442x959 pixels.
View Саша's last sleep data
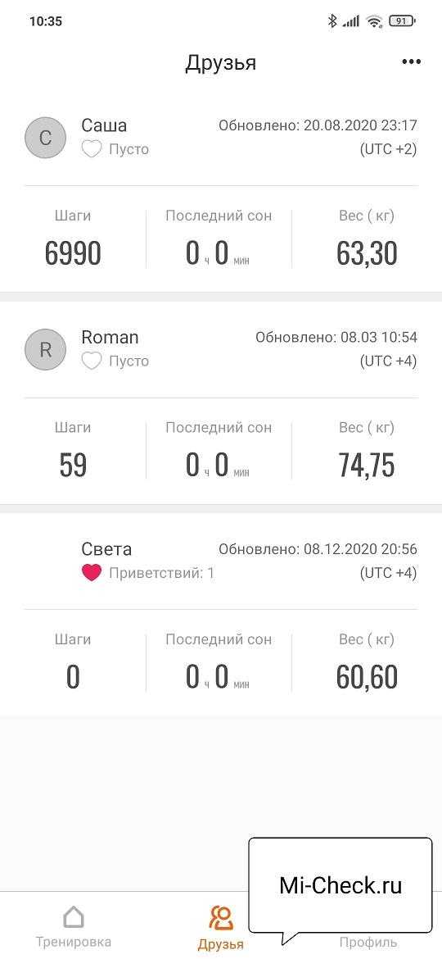coord(219,239)
